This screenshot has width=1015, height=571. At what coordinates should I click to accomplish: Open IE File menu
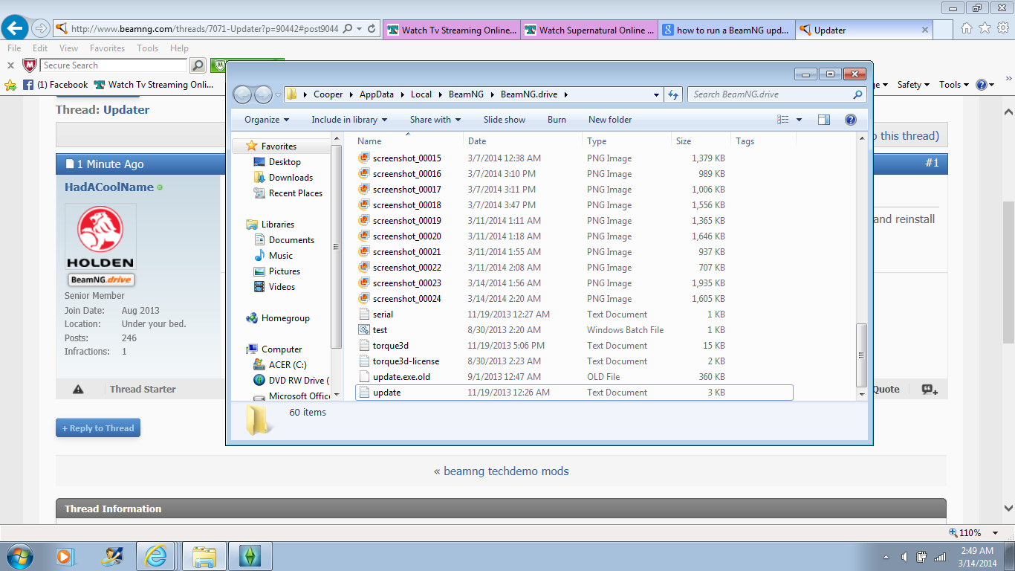[x=14, y=48]
